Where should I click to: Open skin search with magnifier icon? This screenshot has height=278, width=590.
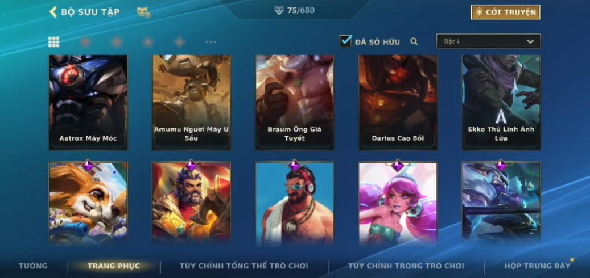pyautogui.click(x=414, y=41)
